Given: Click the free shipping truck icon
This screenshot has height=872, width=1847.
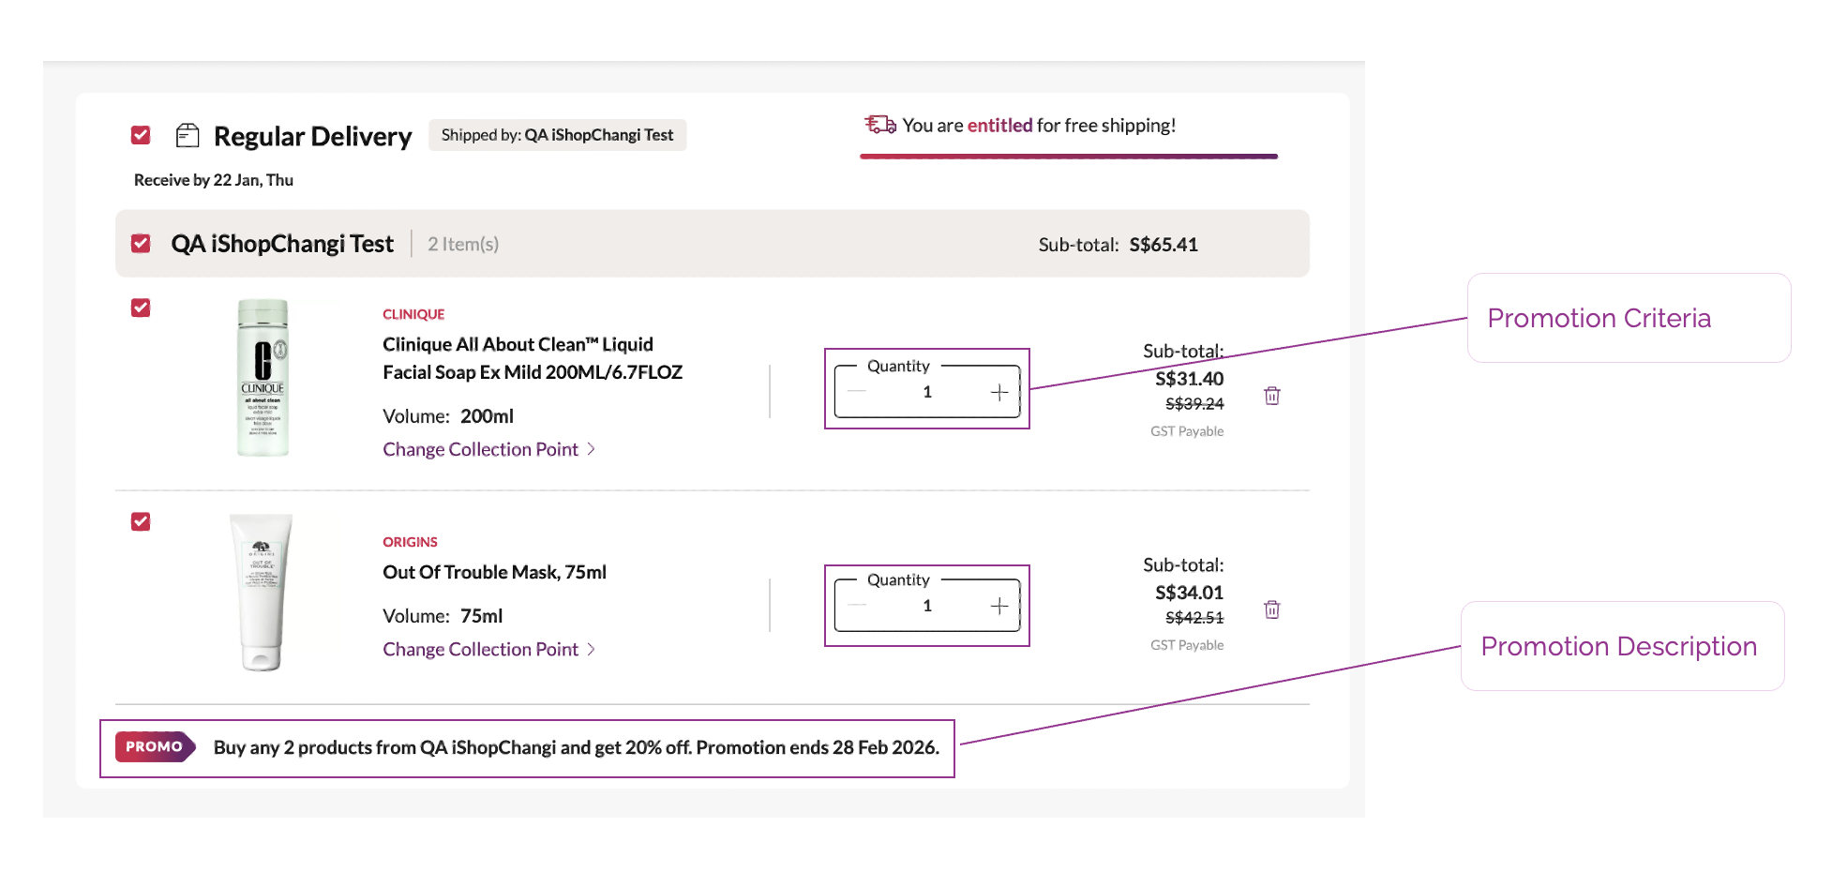Looking at the screenshot, I should [879, 125].
